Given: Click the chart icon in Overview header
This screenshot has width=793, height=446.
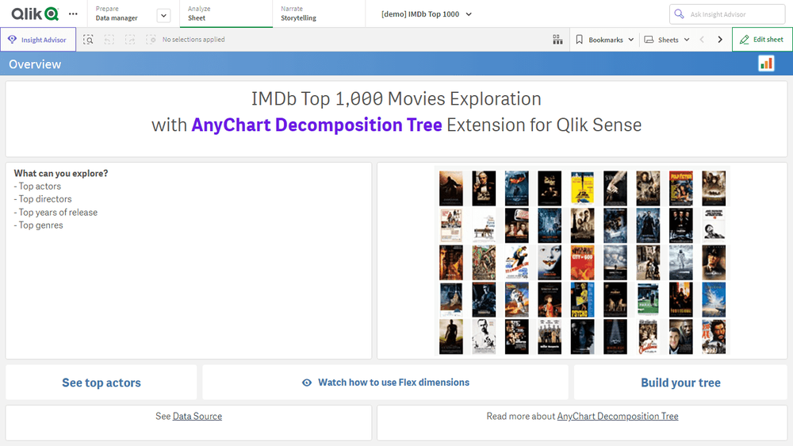Looking at the screenshot, I should [x=766, y=63].
